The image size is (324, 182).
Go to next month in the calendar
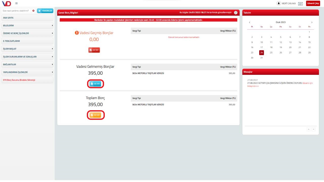point(312,22)
